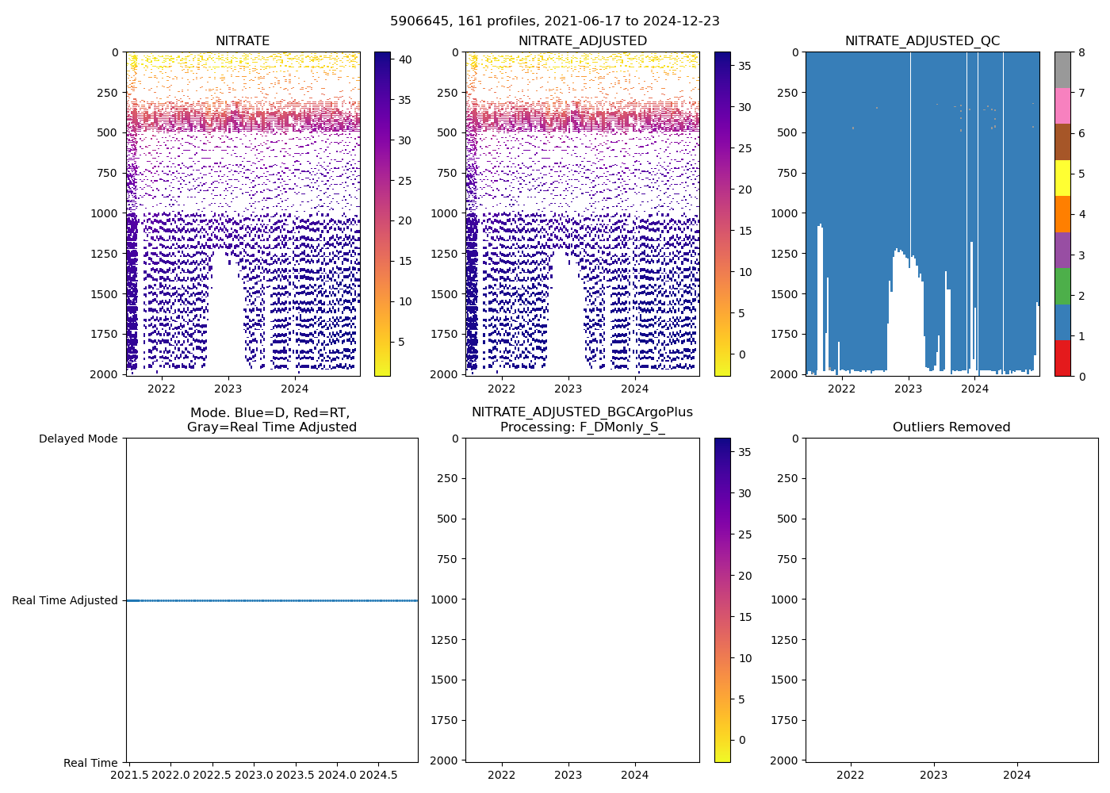
Task: Click the NITRATE_ADJUSTED_BGCArgoPlus plot title
Action: point(582,419)
